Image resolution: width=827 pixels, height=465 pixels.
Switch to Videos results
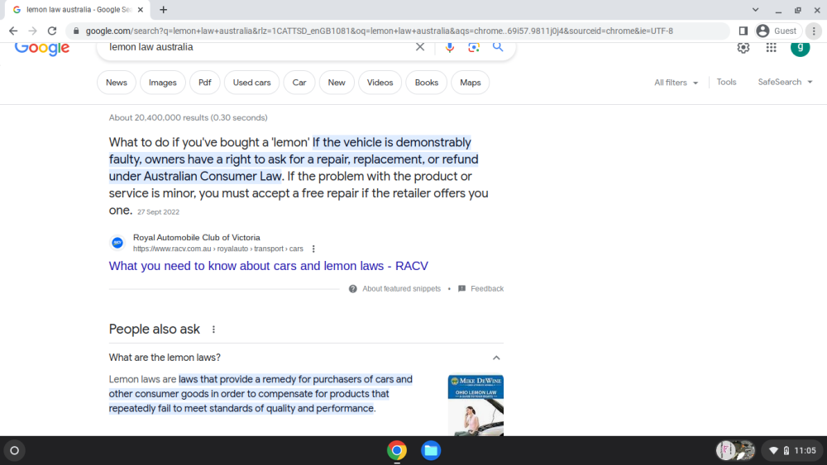click(380, 83)
